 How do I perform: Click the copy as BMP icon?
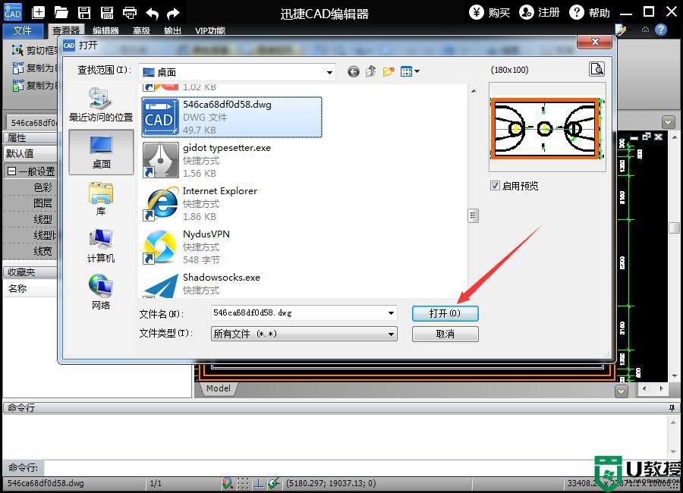tap(18, 85)
